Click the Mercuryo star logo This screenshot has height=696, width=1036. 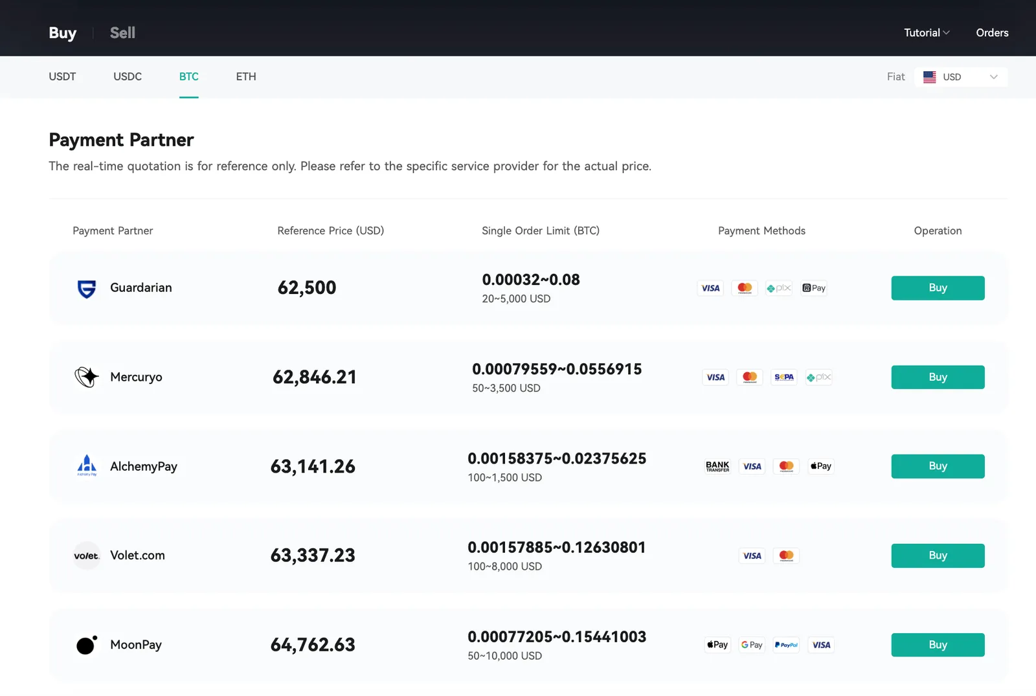coord(87,377)
